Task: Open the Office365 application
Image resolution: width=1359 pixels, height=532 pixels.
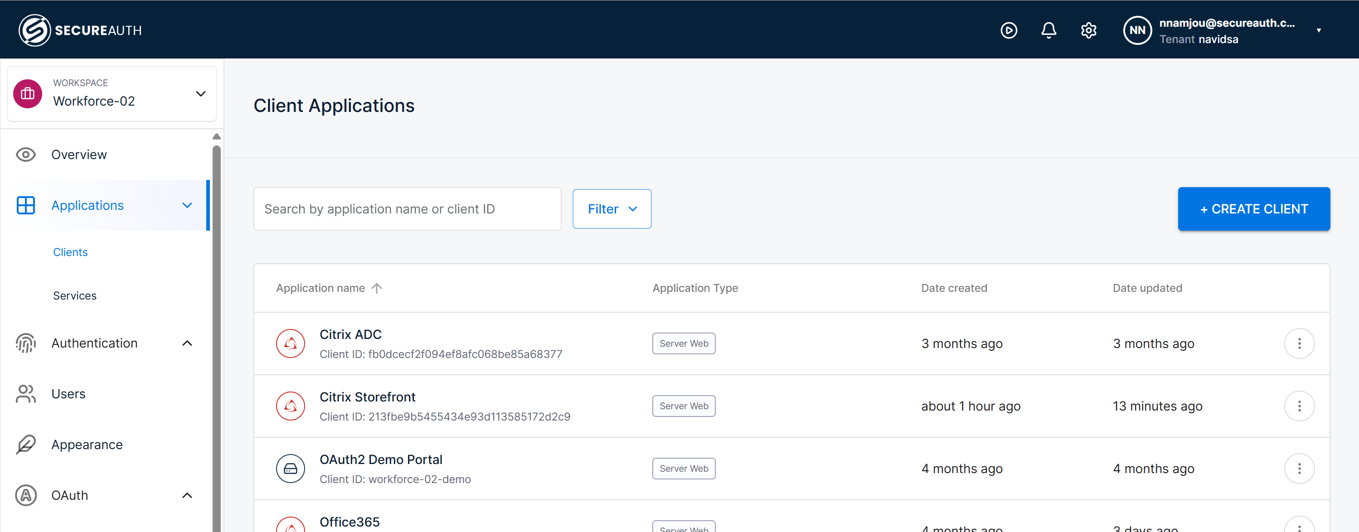Action: pos(349,522)
